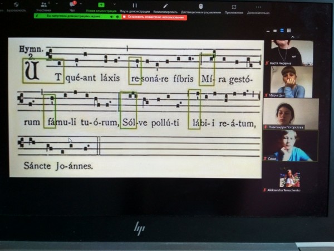Click muted mic icon beside Настя Червона

tap(267, 63)
